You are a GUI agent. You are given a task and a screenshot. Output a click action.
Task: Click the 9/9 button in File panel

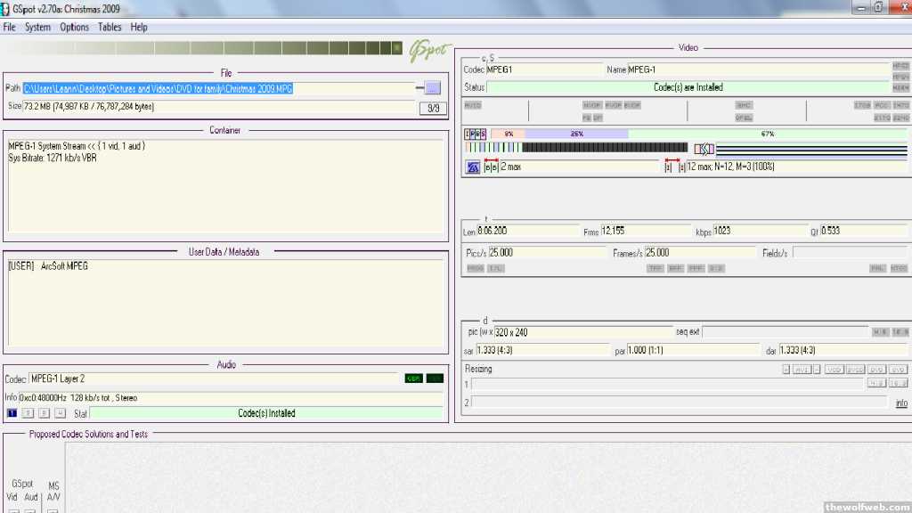[x=433, y=109]
